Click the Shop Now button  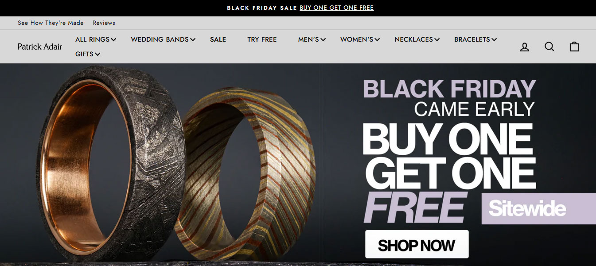click(417, 244)
